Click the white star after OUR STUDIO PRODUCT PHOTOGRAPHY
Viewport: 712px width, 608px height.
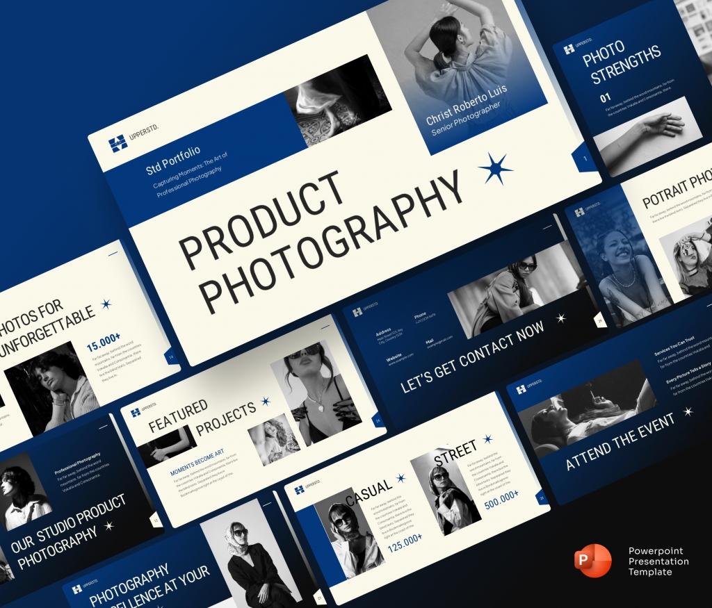click(x=109, y=526)
